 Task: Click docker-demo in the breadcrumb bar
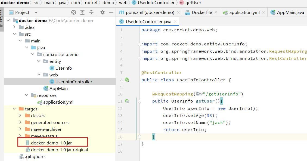coord(15,3)
